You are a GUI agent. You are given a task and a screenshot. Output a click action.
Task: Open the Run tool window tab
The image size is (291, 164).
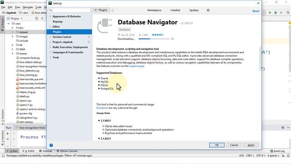pyautogui.click(x=12, y=151)
